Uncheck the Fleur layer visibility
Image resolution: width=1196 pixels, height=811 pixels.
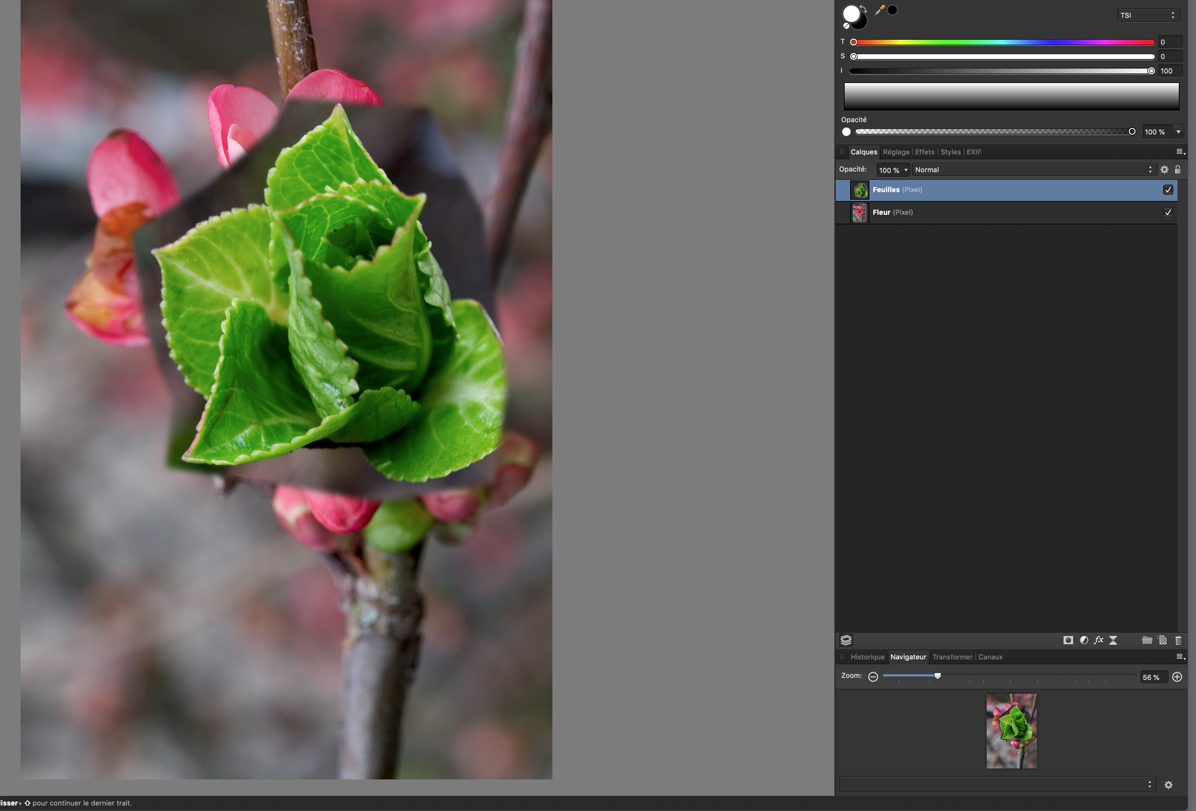pyautogui.click(x=1168, y=213)
